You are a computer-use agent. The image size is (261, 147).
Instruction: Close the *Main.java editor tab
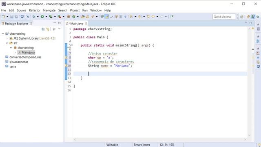pos(86,24)
